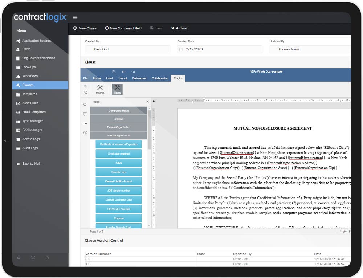Open Workflows in sidebar

27,76
